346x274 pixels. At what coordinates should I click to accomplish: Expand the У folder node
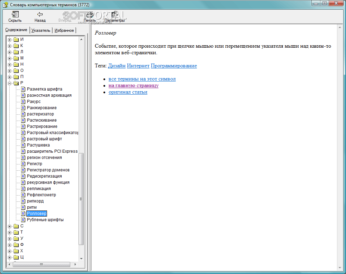point(9,239)
